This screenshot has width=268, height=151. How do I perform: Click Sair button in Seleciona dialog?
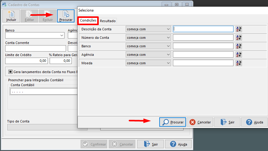(x=227, y=122)
